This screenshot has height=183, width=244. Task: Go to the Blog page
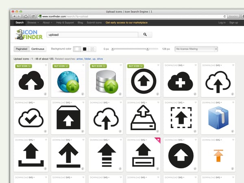[80, 23]
